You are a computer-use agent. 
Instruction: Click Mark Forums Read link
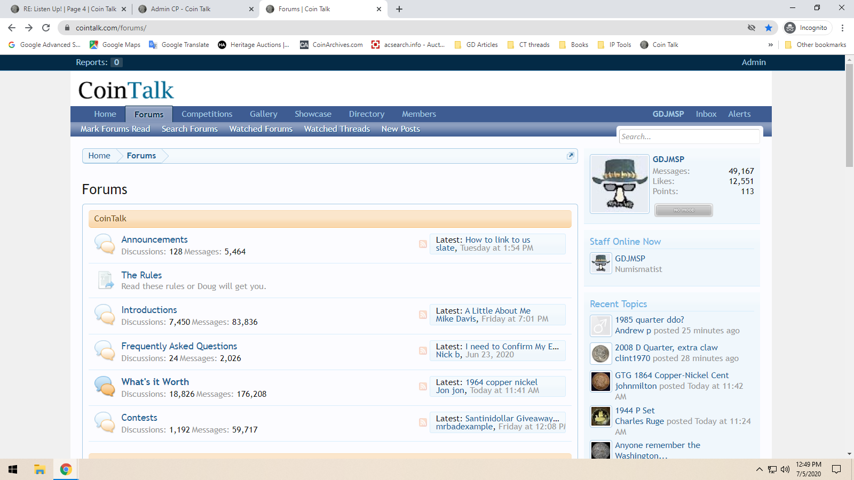(x=115, y=129)
